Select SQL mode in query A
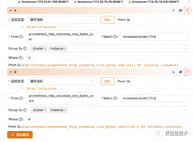194x142 pixels. (x=107, y=20)
